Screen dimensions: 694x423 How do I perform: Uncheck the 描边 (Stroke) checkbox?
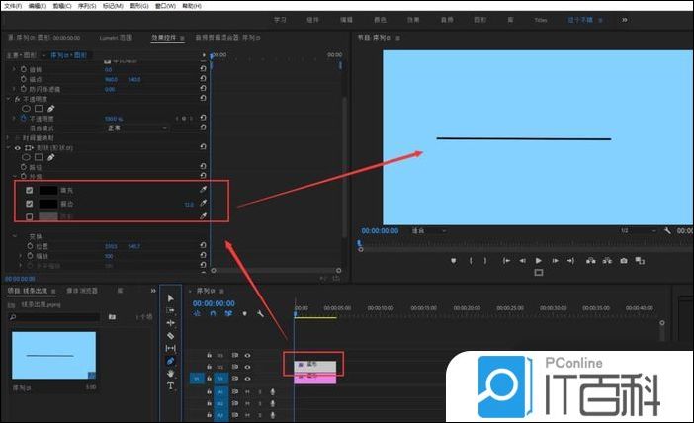point(30,204)
